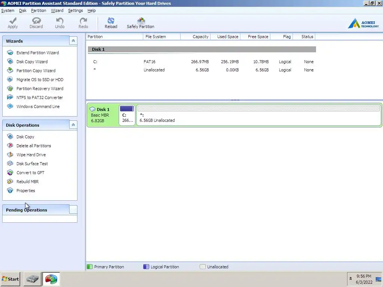The image size is (383, 287).
Task: Toggle the Pending Operations panel
Action: [73, 210]
